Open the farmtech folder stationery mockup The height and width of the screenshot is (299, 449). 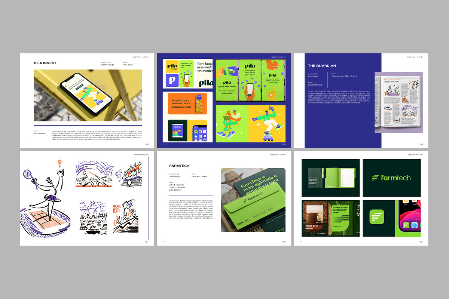pyautogui.click(x=331, y=178)
